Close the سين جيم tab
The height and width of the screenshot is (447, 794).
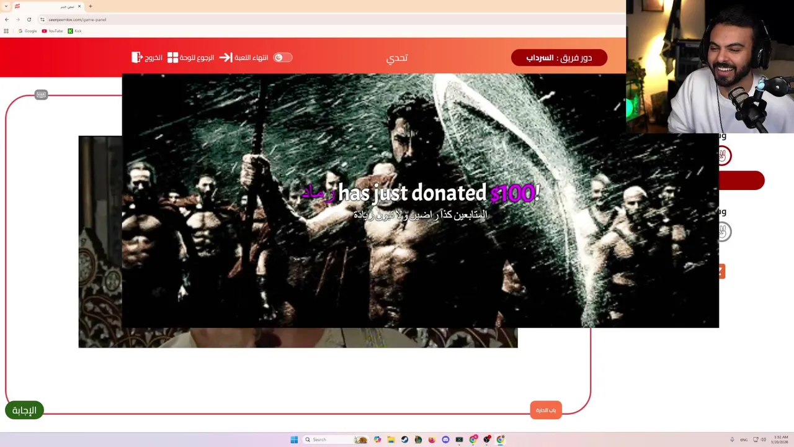pos(79,6)
